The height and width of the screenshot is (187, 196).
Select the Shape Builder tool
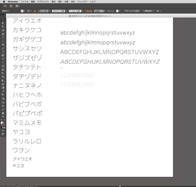tap(3, 77)
